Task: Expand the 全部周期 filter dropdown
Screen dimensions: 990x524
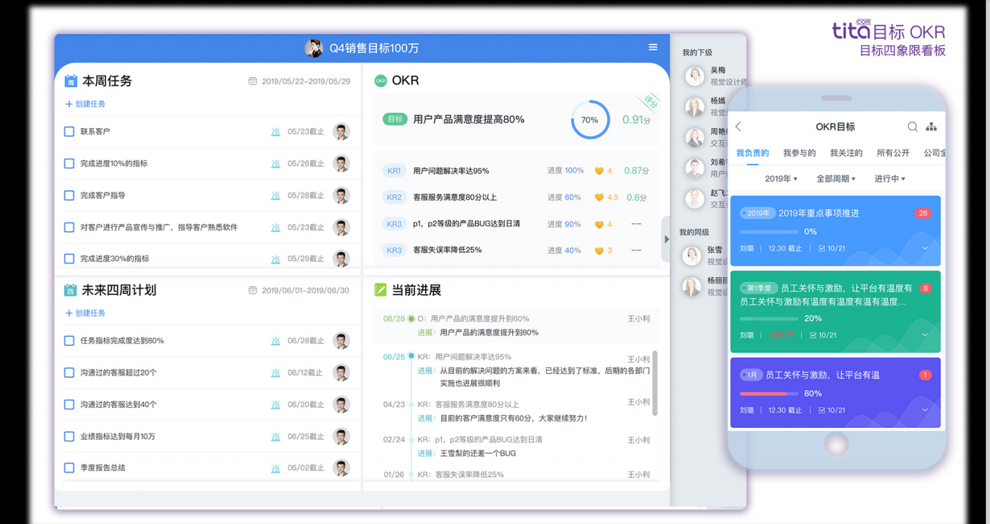Action: pyautogui.click(x=836, y=179)
